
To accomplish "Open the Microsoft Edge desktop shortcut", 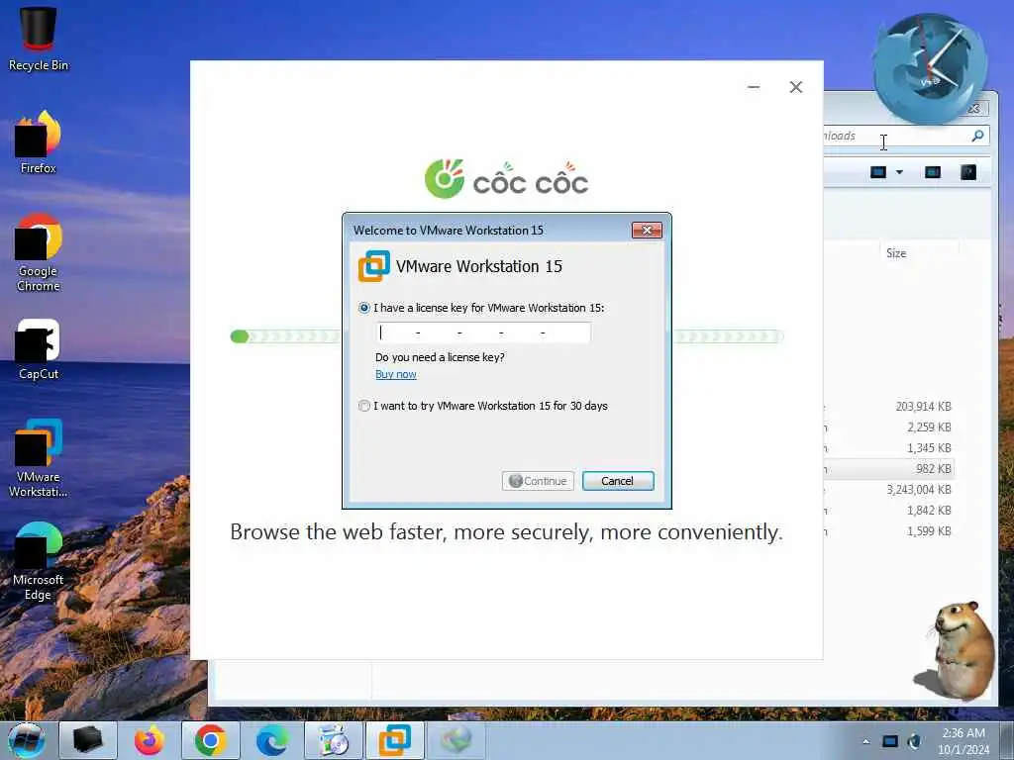I will pos(38,561).
